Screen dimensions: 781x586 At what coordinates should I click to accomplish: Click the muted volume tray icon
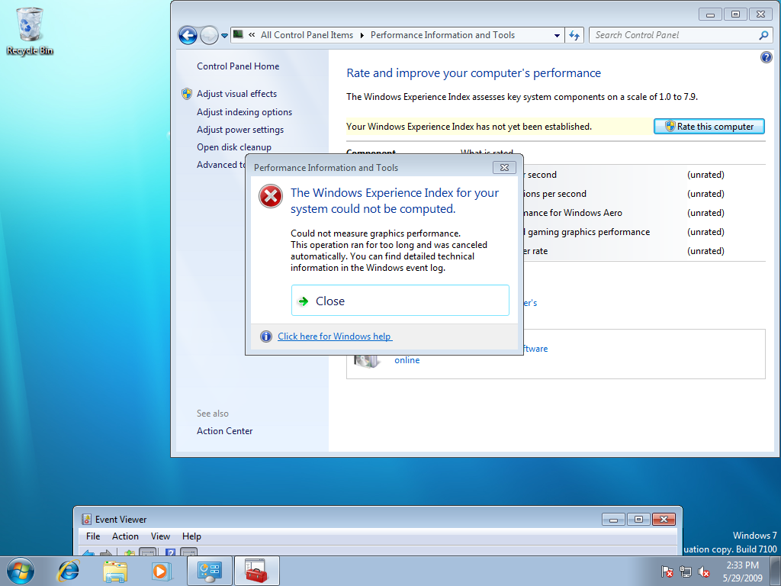(x=704, y=571)
